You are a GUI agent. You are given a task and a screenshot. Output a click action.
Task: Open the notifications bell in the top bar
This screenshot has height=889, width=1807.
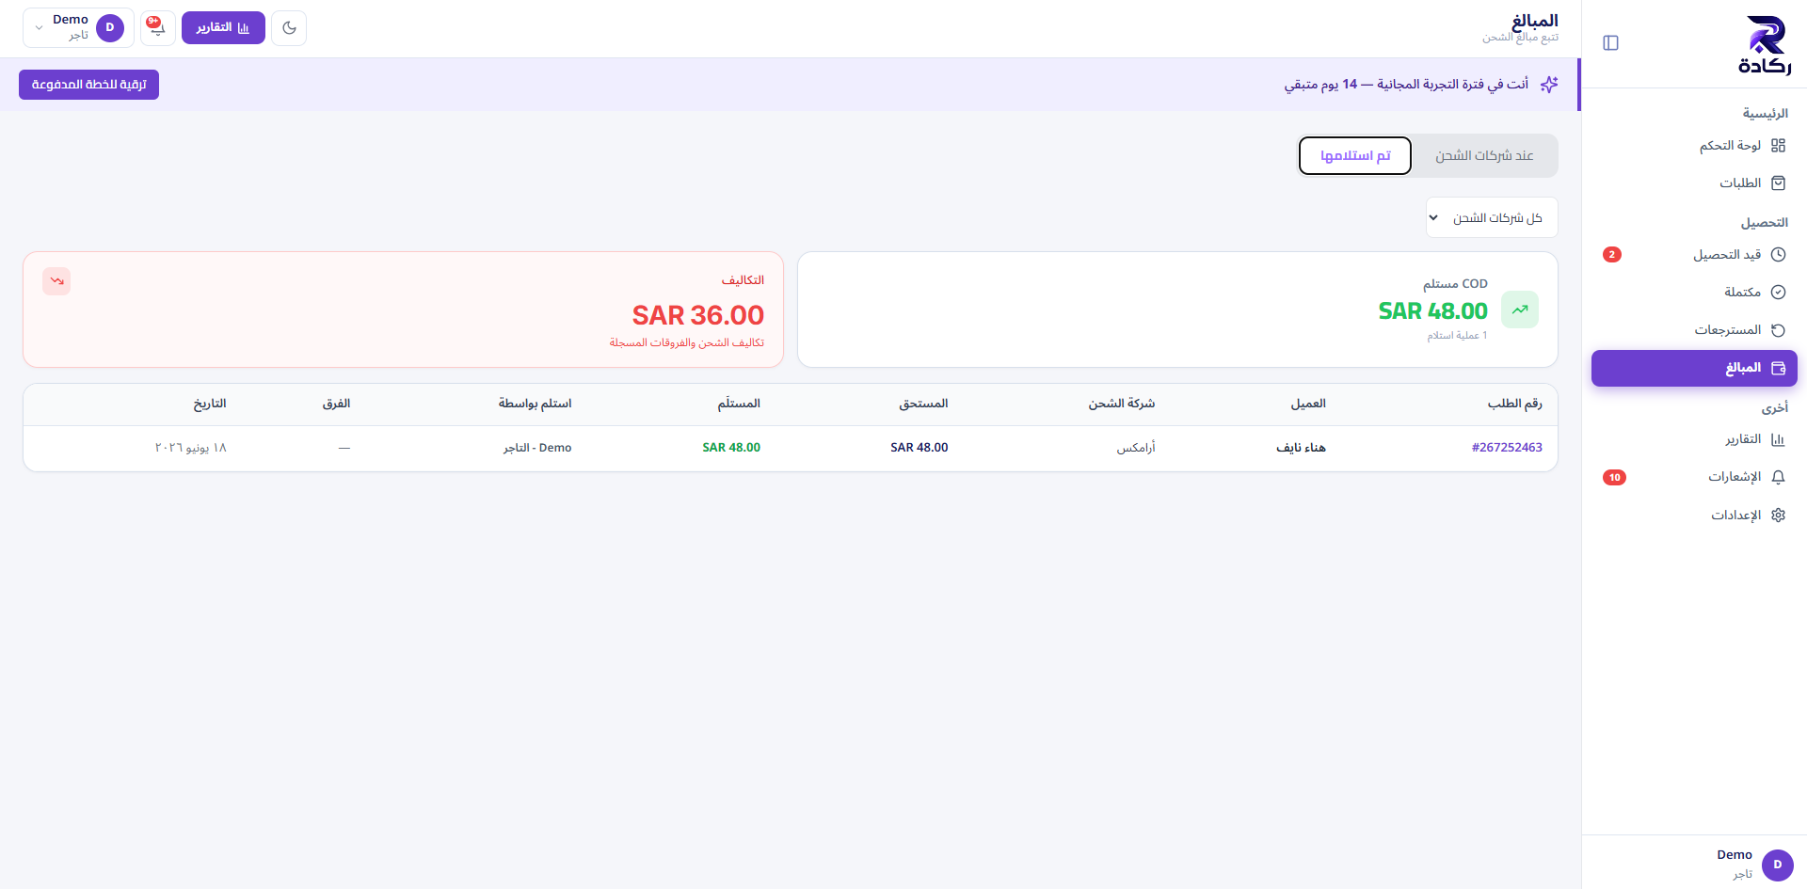[x=157, y=28]
